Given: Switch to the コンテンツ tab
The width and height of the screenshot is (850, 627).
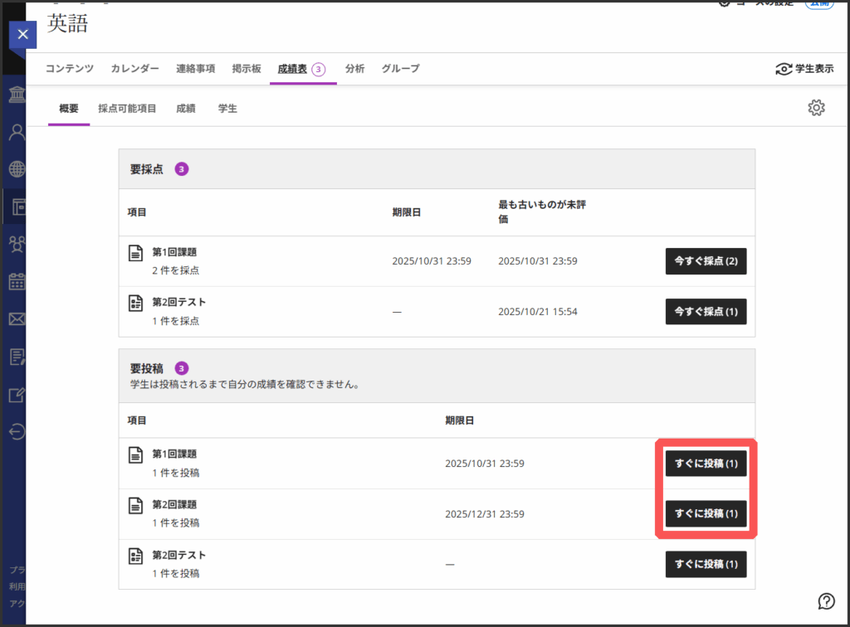Looking at the screenshot, I should coord(70,69).
